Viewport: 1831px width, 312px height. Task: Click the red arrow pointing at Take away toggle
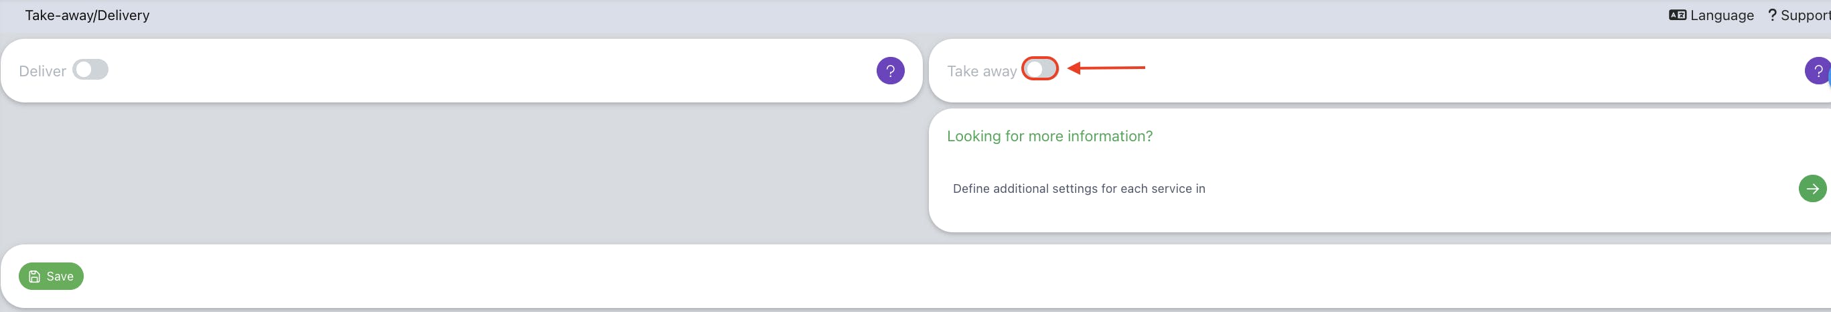[1106, 68]
